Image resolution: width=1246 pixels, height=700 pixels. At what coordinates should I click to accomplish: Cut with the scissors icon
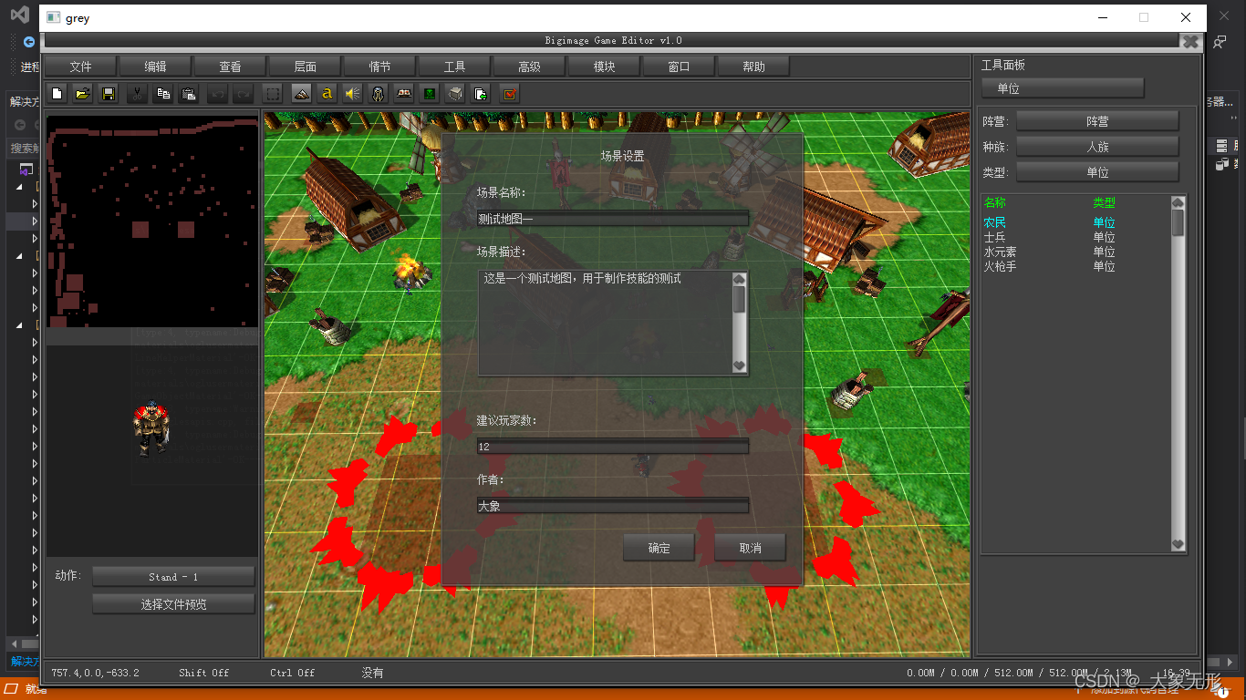pos(137,93)
